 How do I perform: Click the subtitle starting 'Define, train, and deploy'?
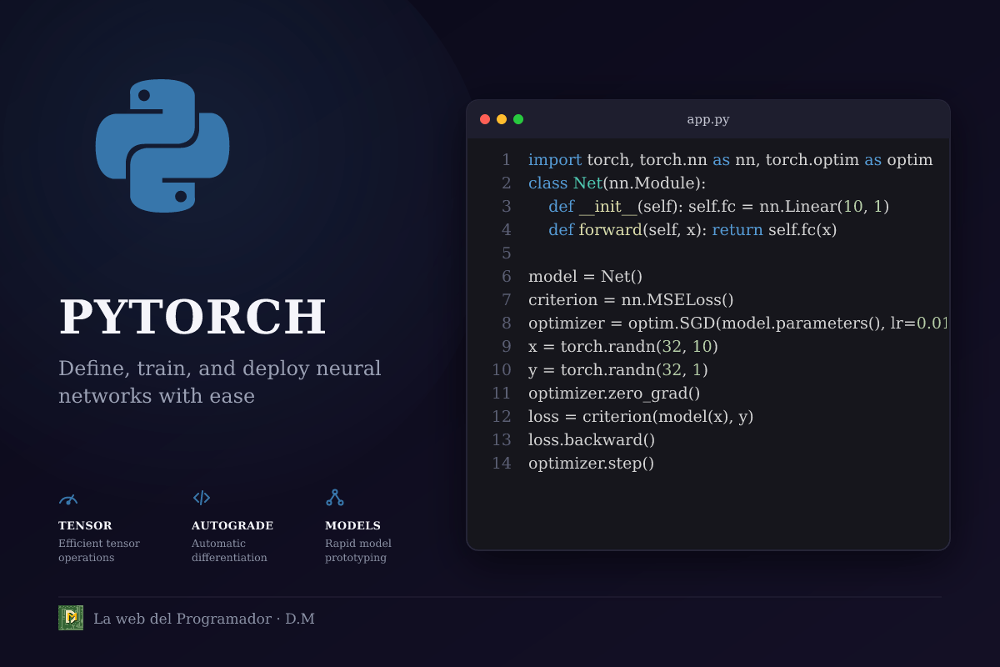220,382
